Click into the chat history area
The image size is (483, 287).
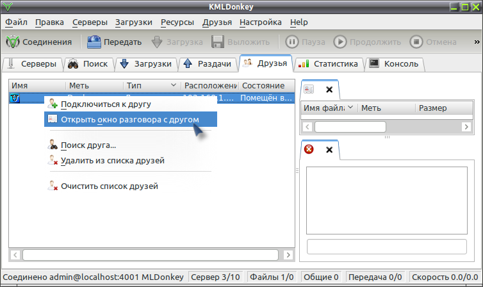(387, 201)
